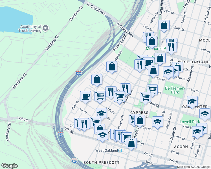This screenshot has height=169, width=211.
Task: Click the Frontage Rd street label
Action: (x=120, y=43)
